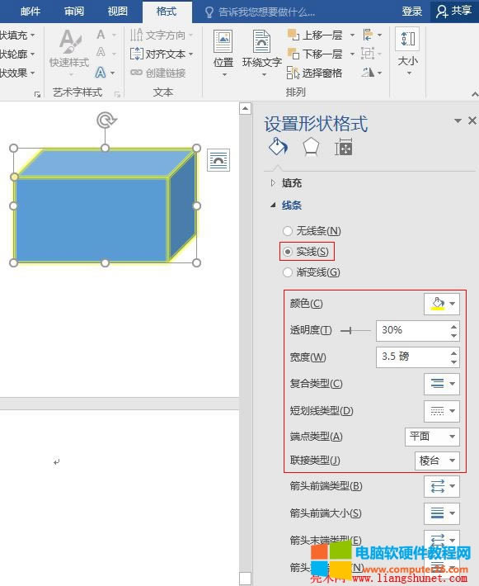Switch to the 审阅 ribbon tab

(x=74, y=12)
